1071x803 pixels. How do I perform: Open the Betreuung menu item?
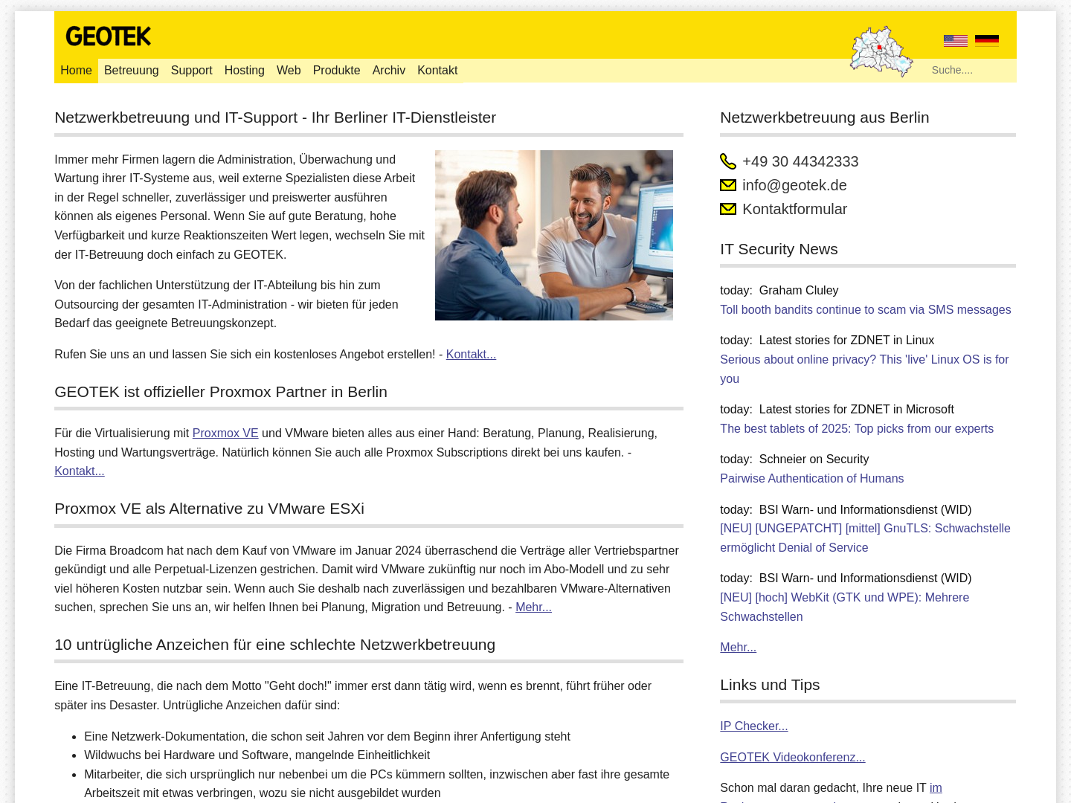[x=132, y=71]
